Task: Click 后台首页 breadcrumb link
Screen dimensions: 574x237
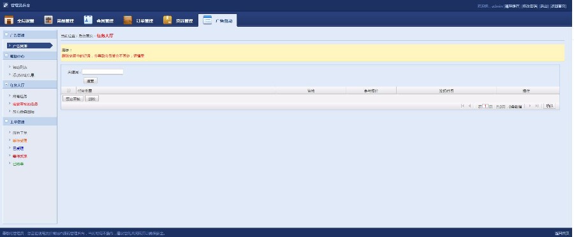Action: 85,36
